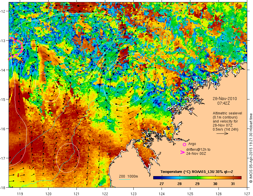This screenshot has width=253, height=196.
Task: Click the cyan 200 1000m isobath legend line
Action: (x=125, y=179)
